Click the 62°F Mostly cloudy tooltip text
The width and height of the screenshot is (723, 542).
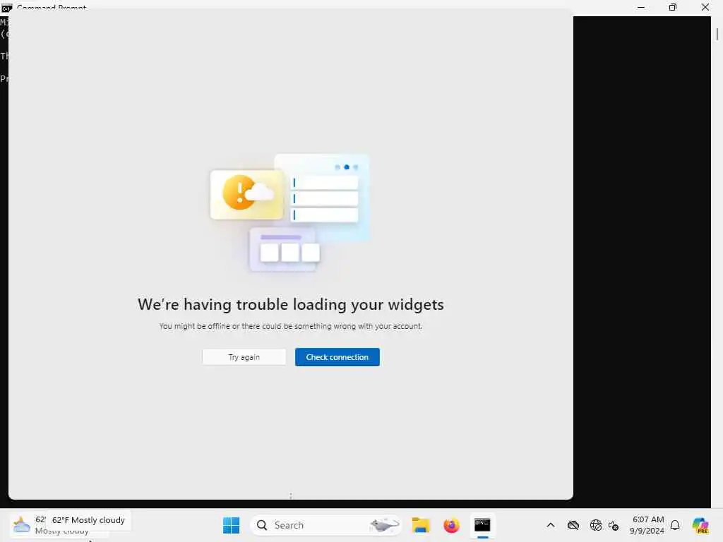click(x=88, y=520)
